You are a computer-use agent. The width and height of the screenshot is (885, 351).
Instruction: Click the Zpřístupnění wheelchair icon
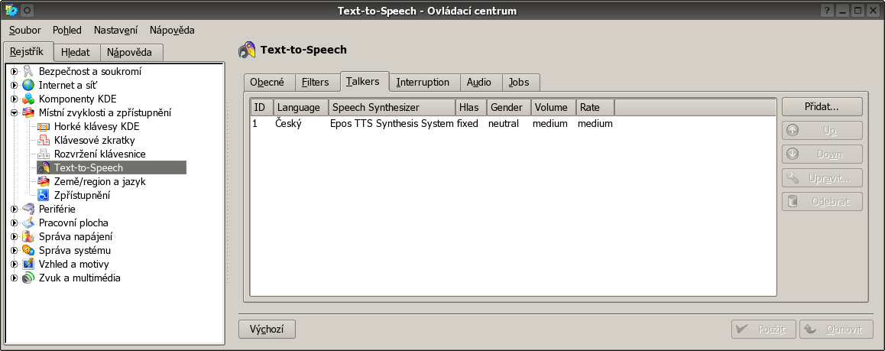[44, 195]
